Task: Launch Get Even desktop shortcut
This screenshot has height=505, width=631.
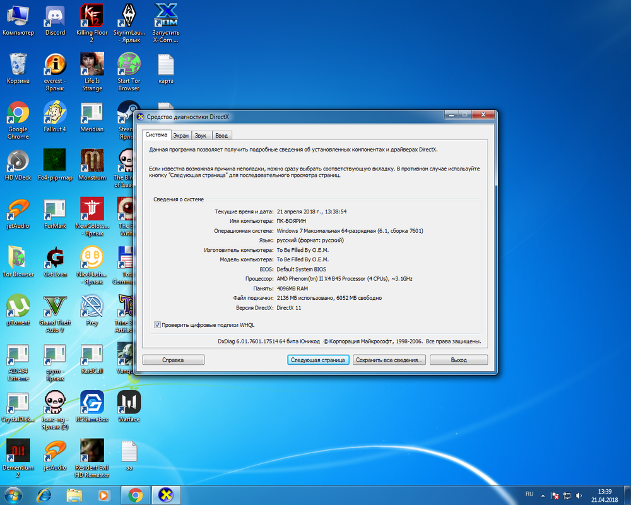Action: pyautogui.click(x=55, y=262)
